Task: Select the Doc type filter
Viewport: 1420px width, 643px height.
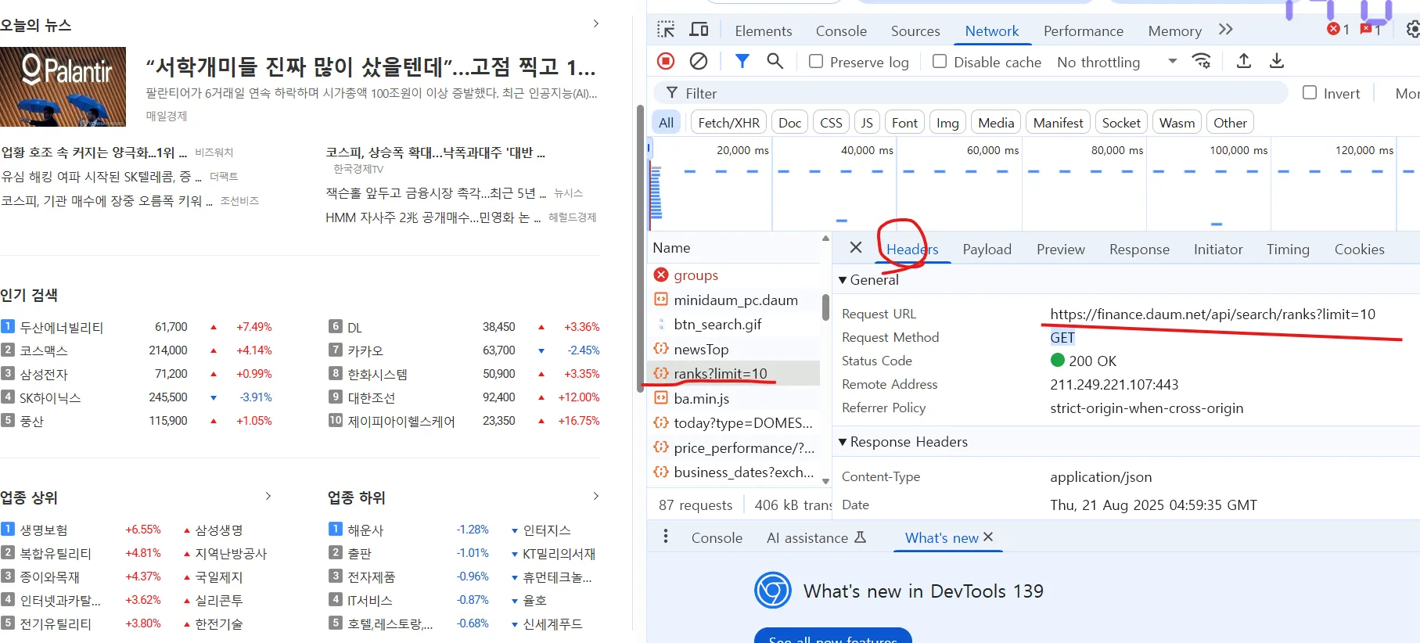Action: tap(789, 123)
